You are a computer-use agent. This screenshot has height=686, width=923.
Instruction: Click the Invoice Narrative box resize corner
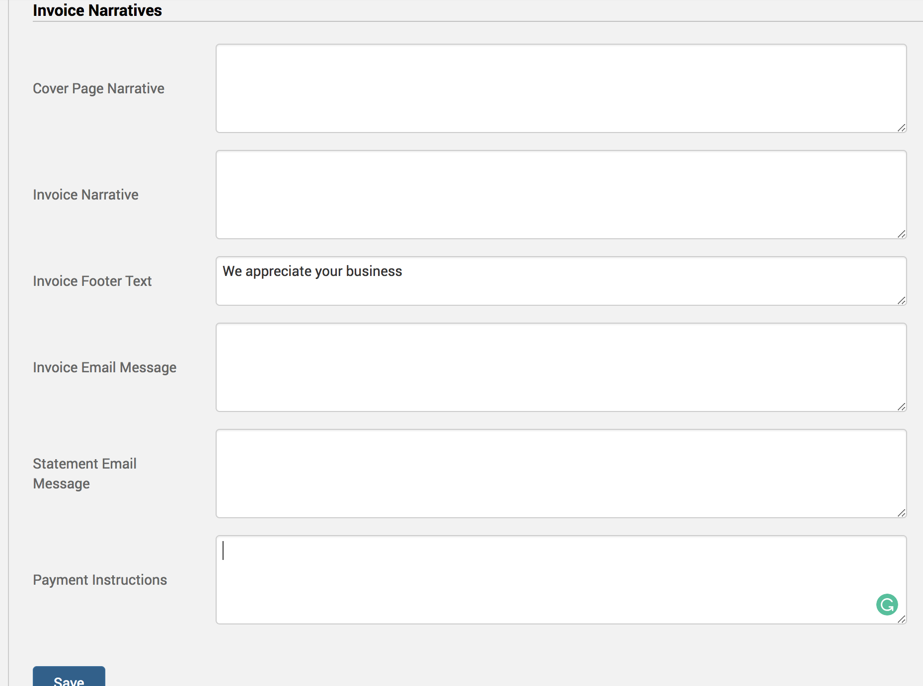coord(901,234)
